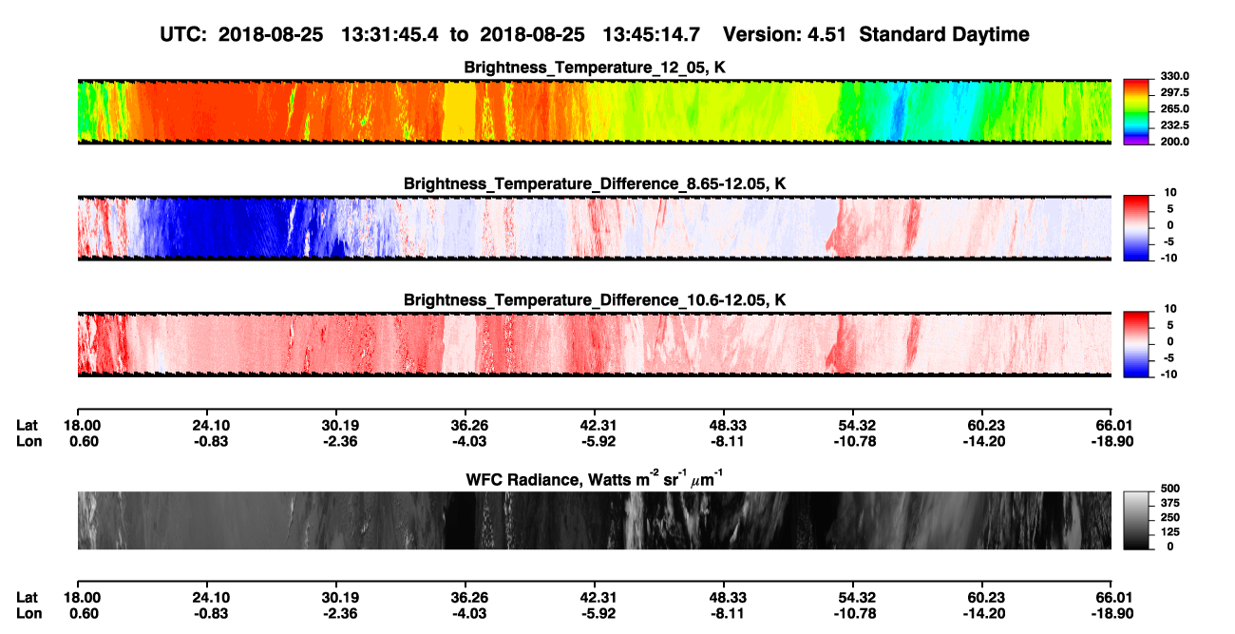Click the Lat row label on the lower axis
Screen dimensions: 1235x634
(27, 598)
